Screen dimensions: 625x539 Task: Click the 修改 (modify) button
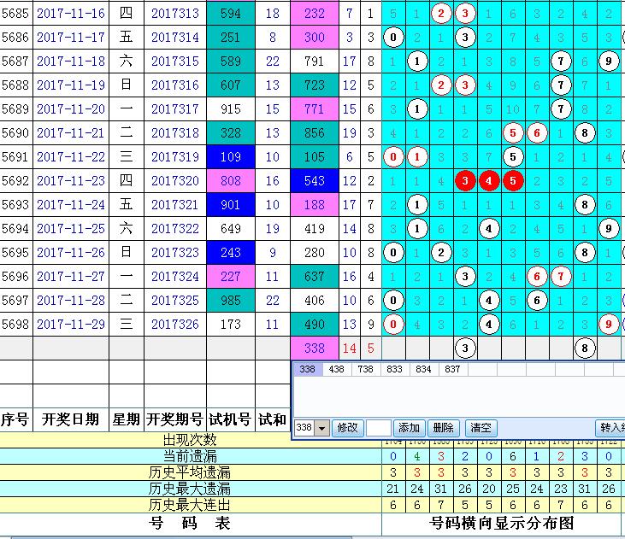click(x=346, y=428)
